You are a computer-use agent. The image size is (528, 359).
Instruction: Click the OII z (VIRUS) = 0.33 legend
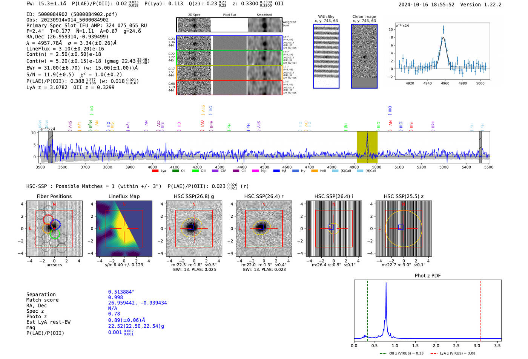click(x=402, y=353)
